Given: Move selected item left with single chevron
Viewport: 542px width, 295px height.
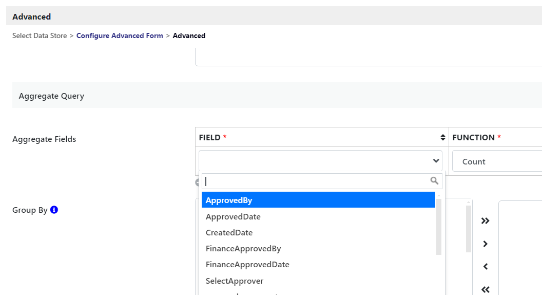Looking at the screenshot, I should tap(486, 267).
